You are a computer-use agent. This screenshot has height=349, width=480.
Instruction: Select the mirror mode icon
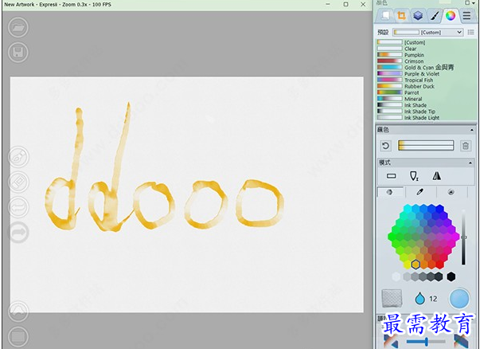pyautogui.click(x=436, y=176)
